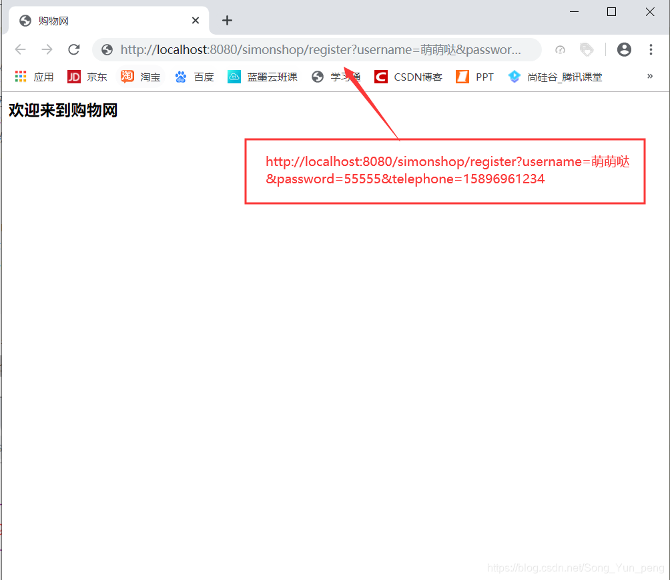
Task: Close the 购物网 tab
Action: tap(196, 21)
